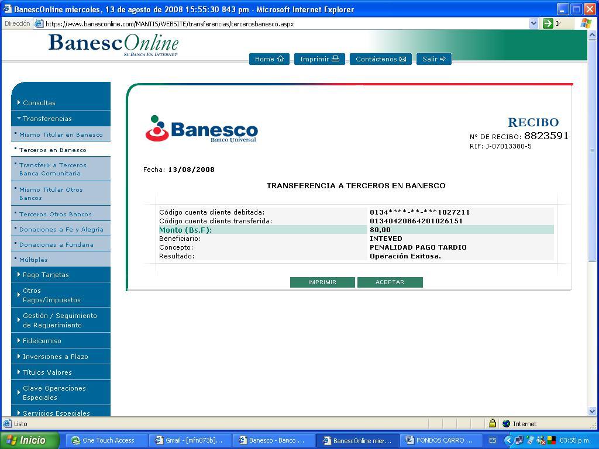Click the debited account 0134****-**-***1027211
The width and height of the screenshot is (599, 449).
[419, 212]
